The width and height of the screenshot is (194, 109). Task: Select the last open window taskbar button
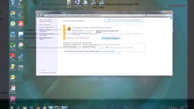point(65,108)
